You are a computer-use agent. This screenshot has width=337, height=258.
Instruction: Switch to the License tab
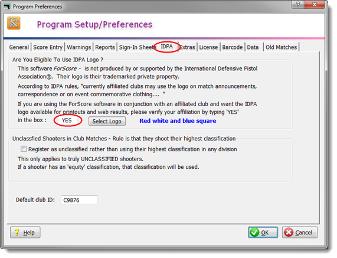pyautogui.click(x=208, y=47)
